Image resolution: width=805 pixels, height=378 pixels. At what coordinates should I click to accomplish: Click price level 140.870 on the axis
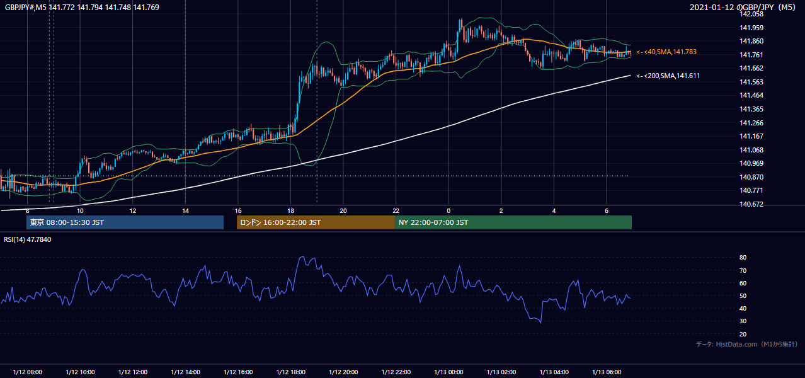[x=751, y=177]
